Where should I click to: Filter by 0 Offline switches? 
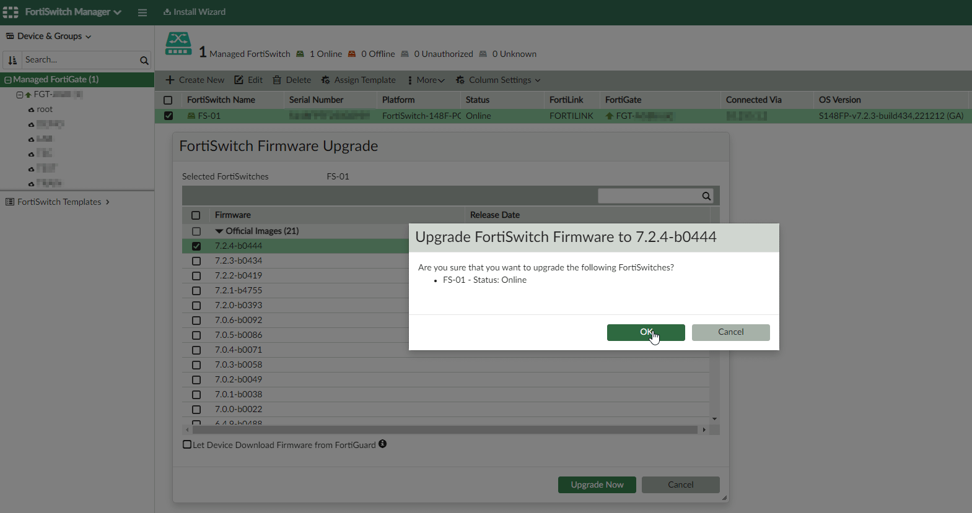pyautogui.click(x=371, y=54)
